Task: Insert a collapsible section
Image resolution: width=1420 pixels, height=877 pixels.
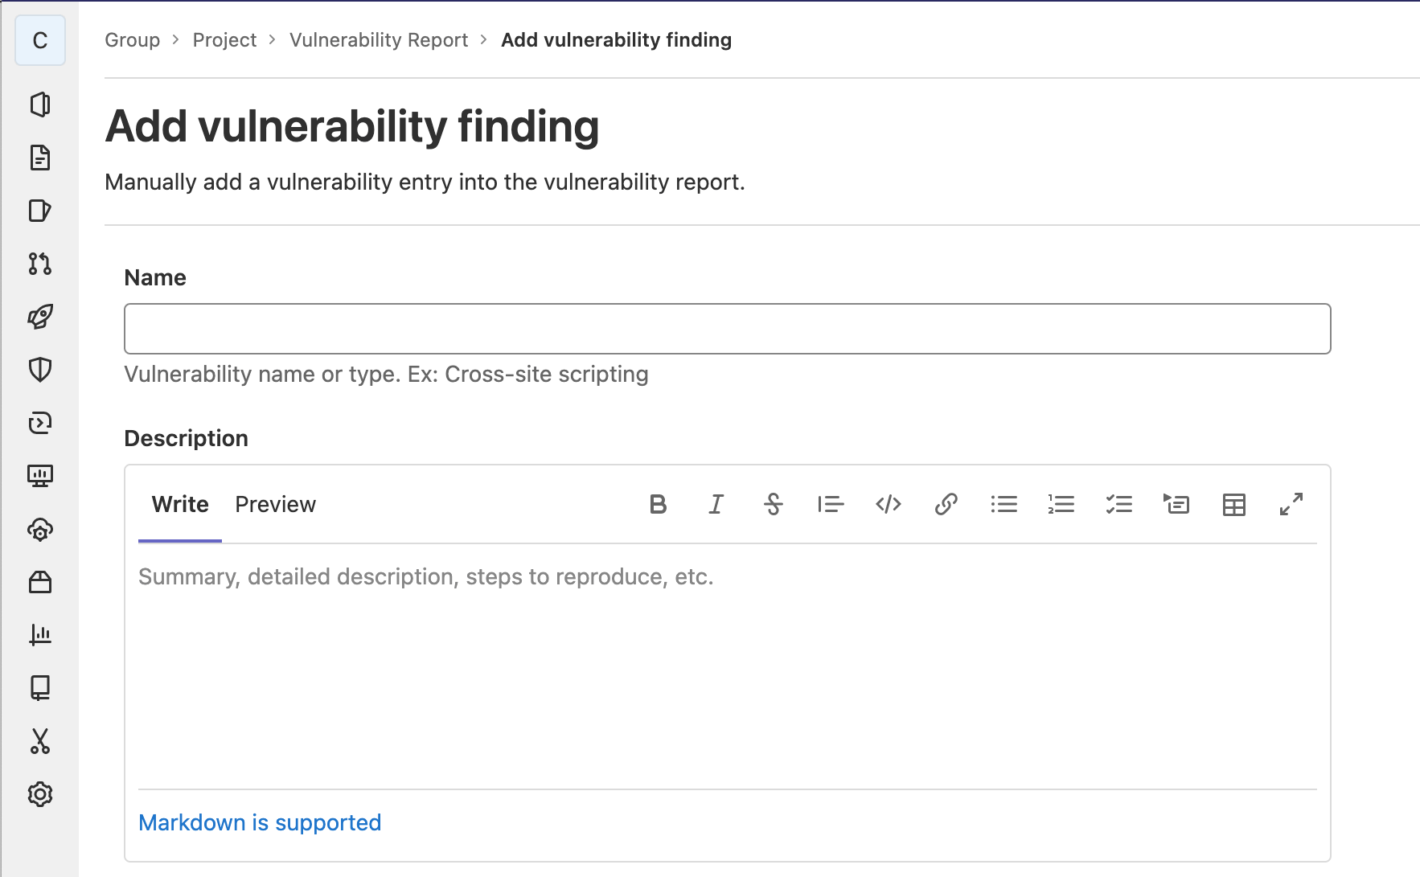Action: (x=1176, y=505)
